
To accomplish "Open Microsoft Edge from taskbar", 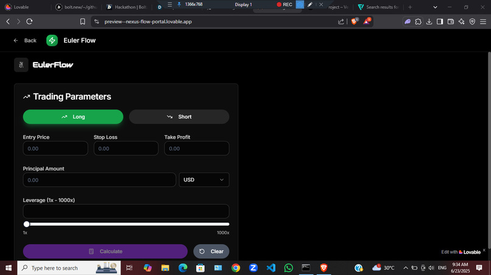I will tap(183, 268).
